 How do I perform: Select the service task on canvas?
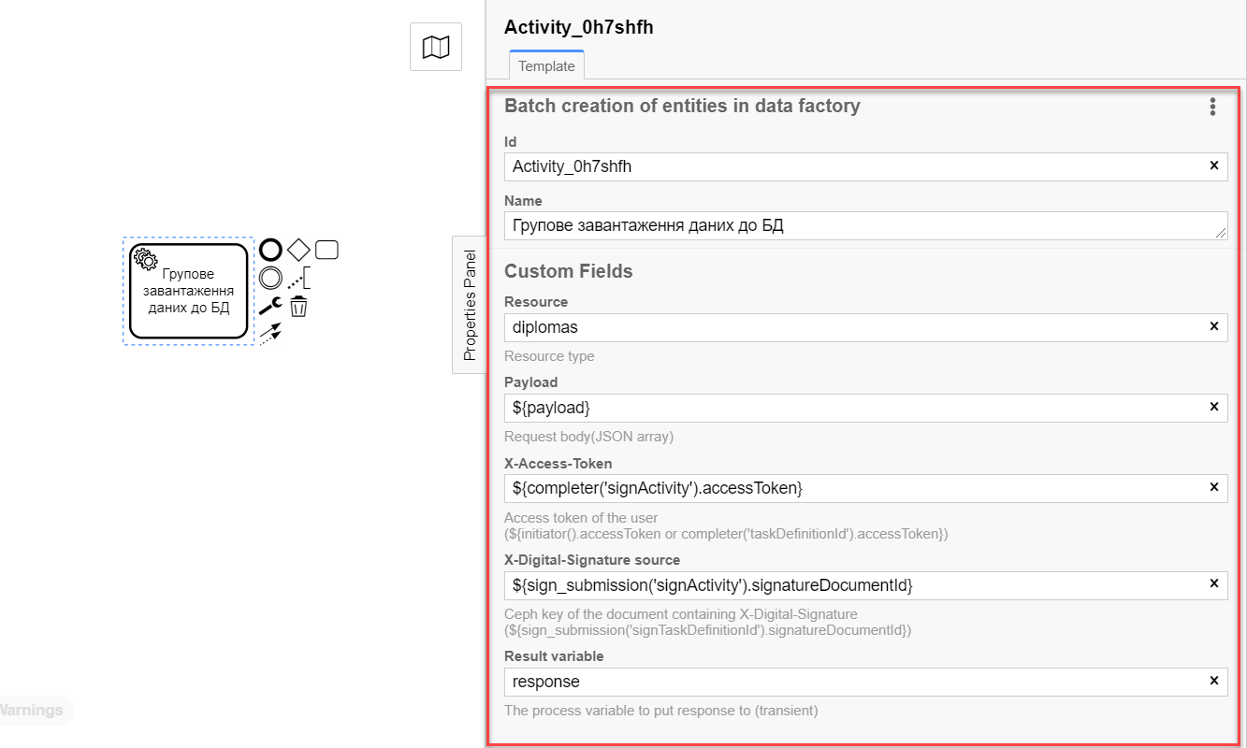[x=189, y=291]
